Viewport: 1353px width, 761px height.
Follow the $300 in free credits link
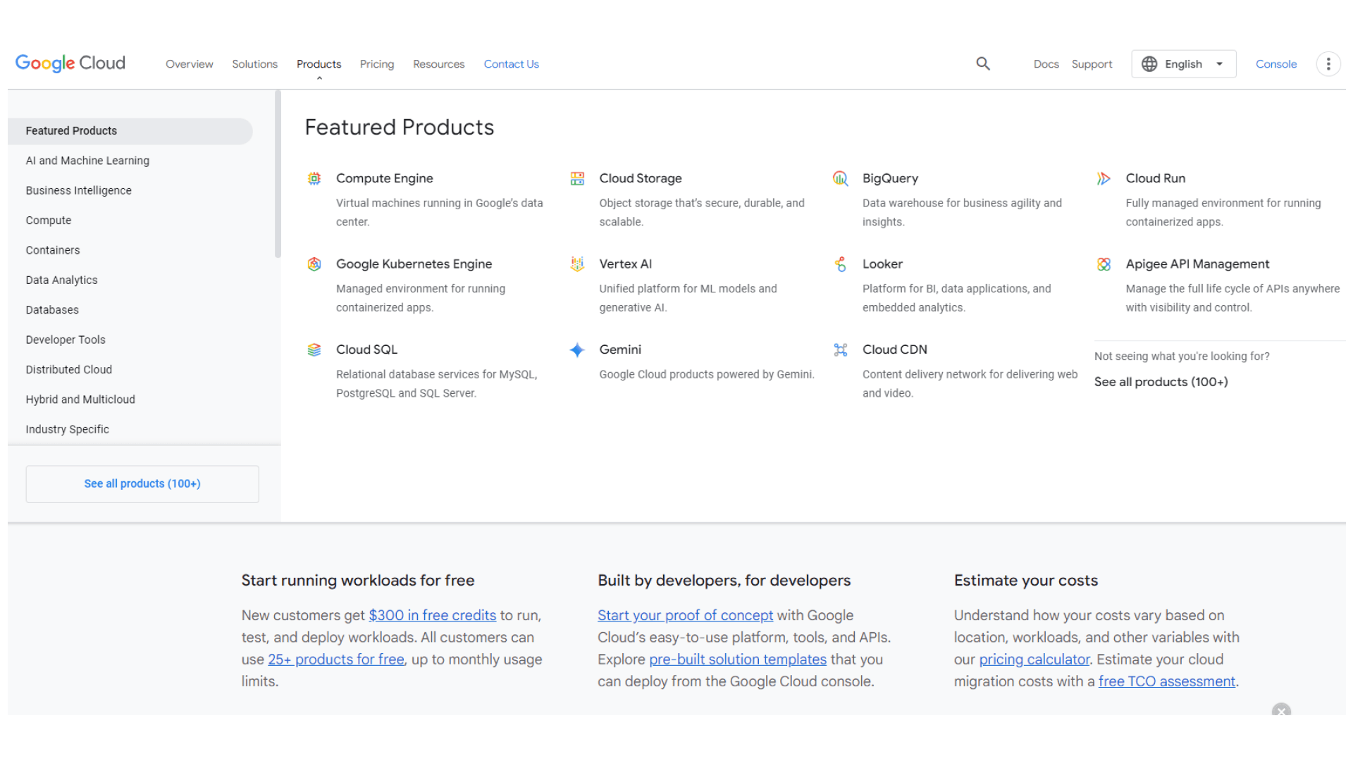point(432,615)
